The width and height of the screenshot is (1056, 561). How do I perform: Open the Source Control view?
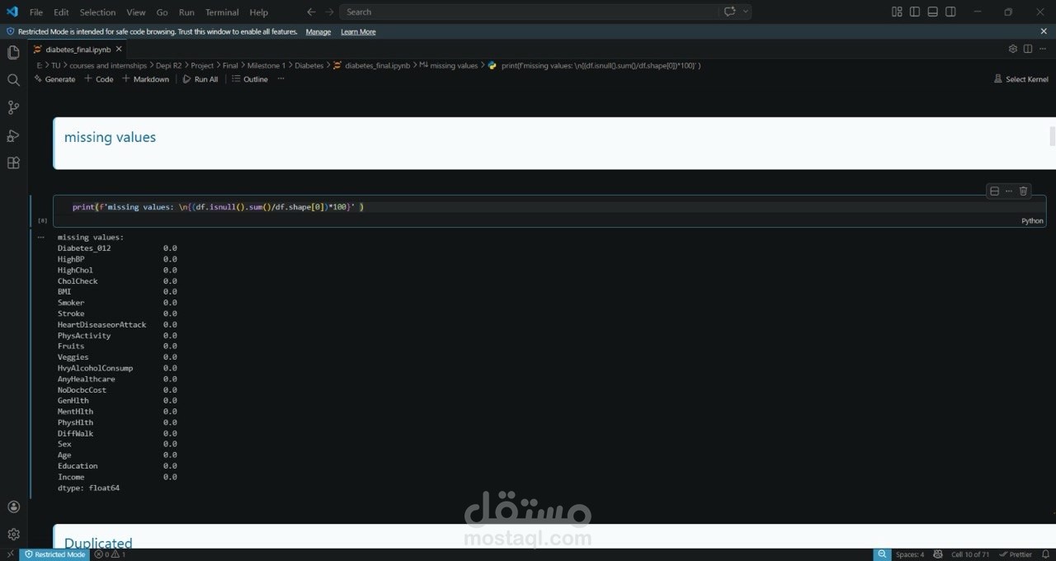[13, 107]
